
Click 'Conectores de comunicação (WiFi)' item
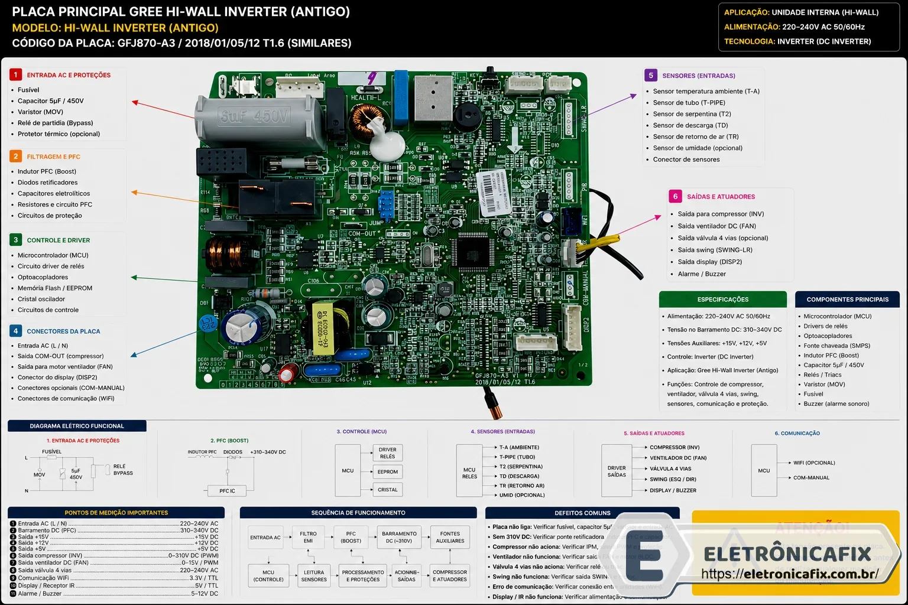pos(66,398)
